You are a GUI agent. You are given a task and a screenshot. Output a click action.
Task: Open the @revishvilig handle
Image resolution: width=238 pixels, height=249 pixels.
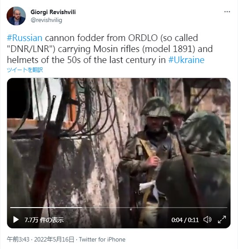[x=46, y=20]
